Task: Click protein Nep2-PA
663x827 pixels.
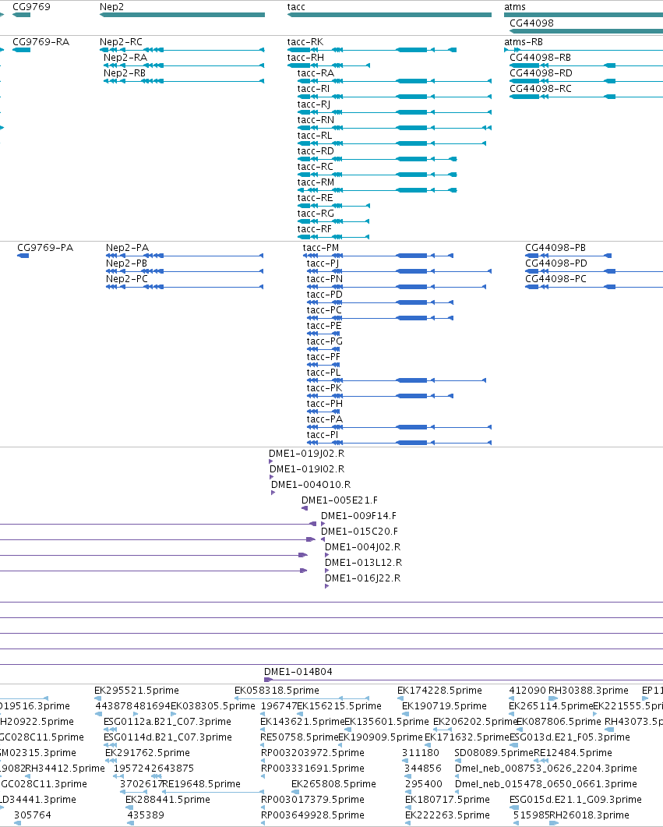Action: pyautogui.click(x=128, y=247)
